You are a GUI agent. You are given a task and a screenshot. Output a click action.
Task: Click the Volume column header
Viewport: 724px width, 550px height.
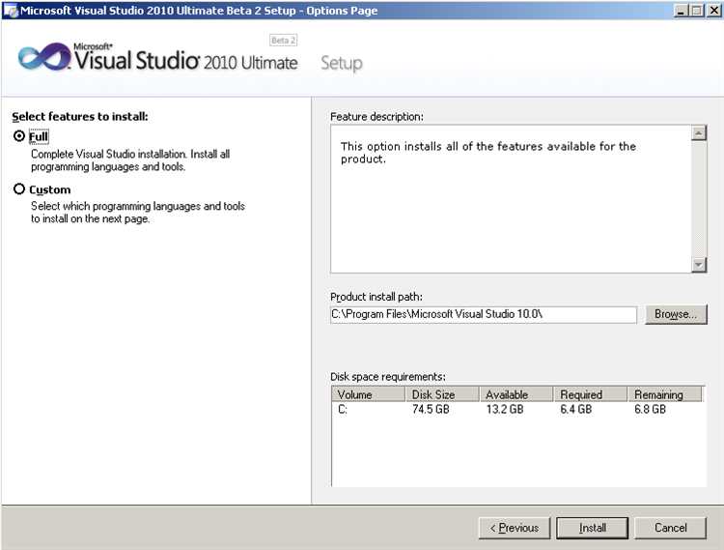point(368,394)
